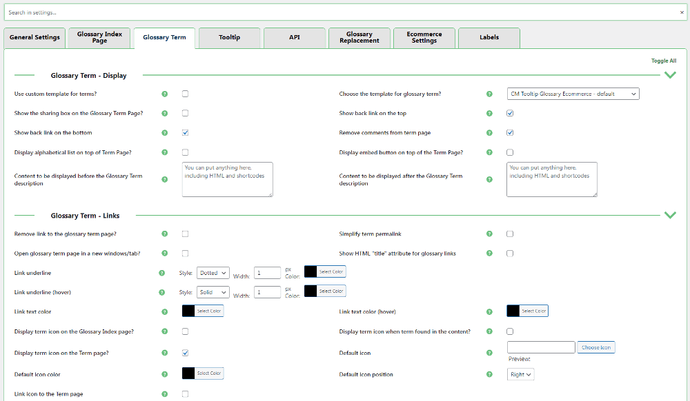Click the 'Toggle All' link

(x=663, y=61)
